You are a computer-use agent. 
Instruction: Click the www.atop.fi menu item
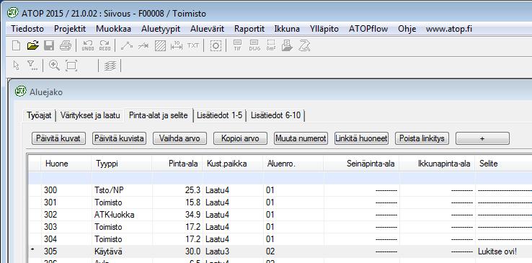coord(449,29)
